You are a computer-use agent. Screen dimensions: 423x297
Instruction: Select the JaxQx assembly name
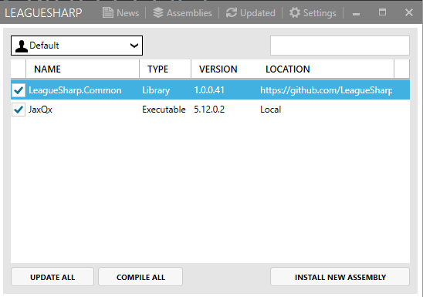40,110
